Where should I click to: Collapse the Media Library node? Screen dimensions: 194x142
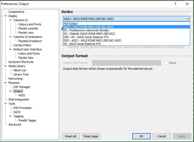coord(5,66)
